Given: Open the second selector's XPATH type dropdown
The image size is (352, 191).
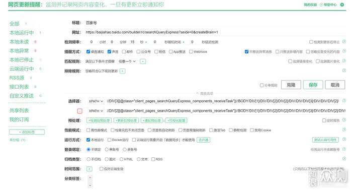Looking at the screenshot, I should pyautogui.click(x=96, y=111).
